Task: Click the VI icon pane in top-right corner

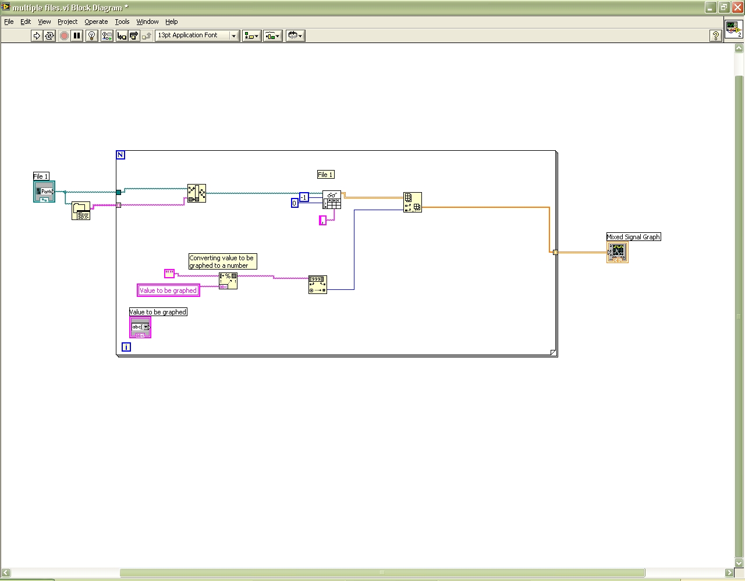Action: pyautogui.click(x=733, y=29)
